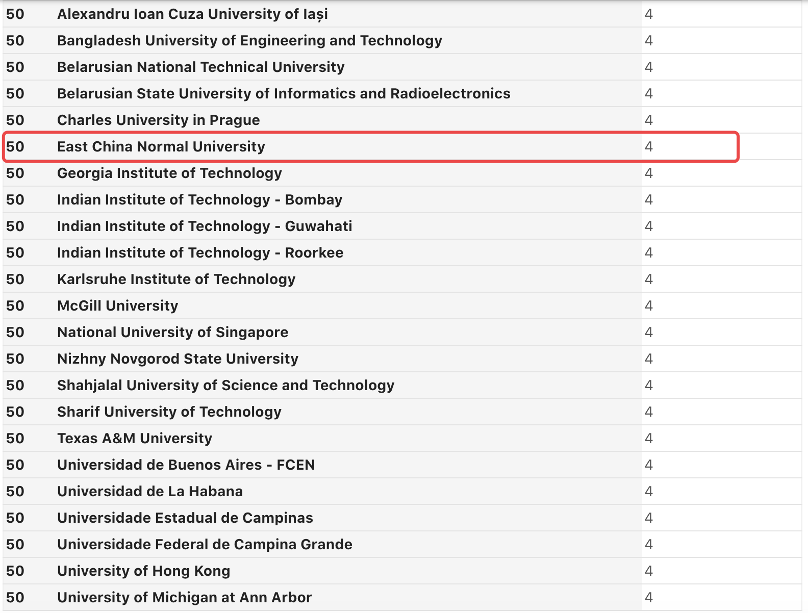Select University of Michigan at Ann Arbor
Screen dimensions: 808x613
184,598
